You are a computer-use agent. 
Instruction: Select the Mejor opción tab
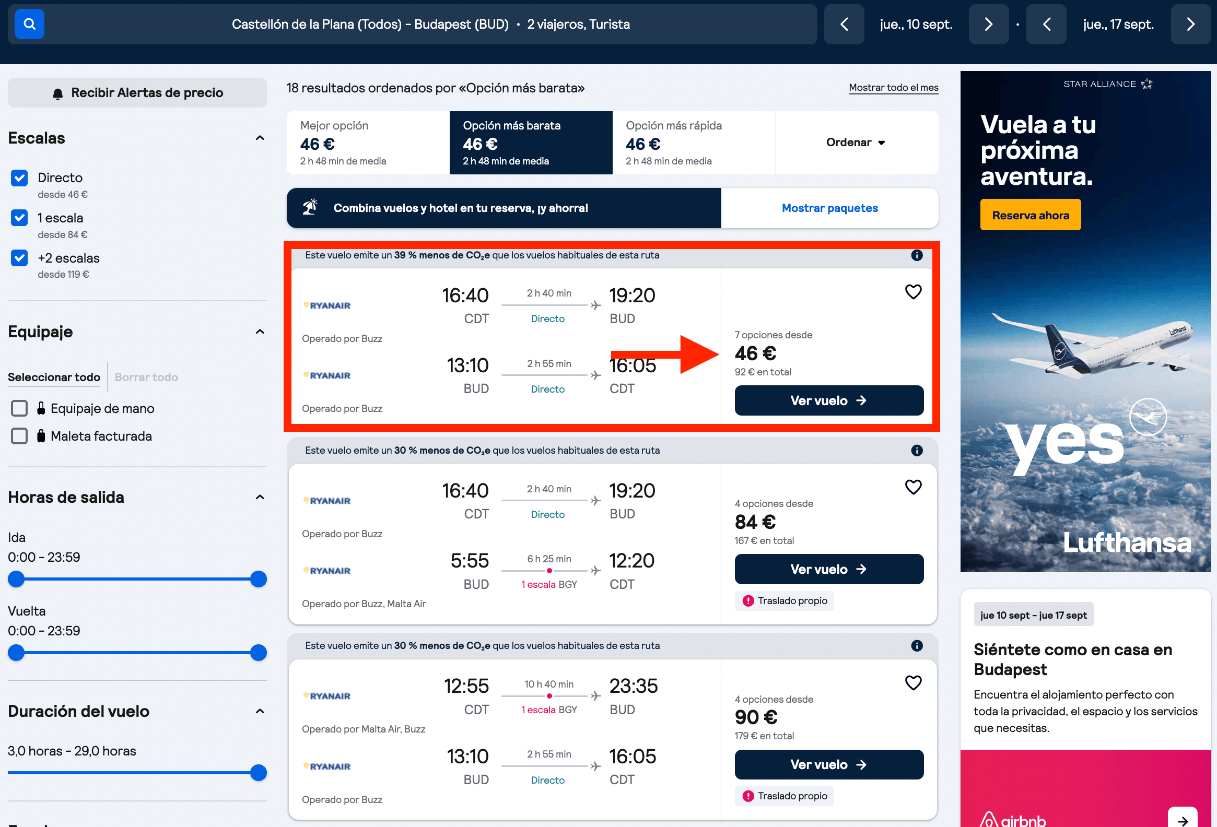(x=368, y=143)
